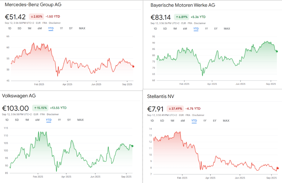Select 1D range on Mercedes-Benz chart
The height and width of the screenshot is (183, 282).
pyautogui.click(x=10, y=28)
